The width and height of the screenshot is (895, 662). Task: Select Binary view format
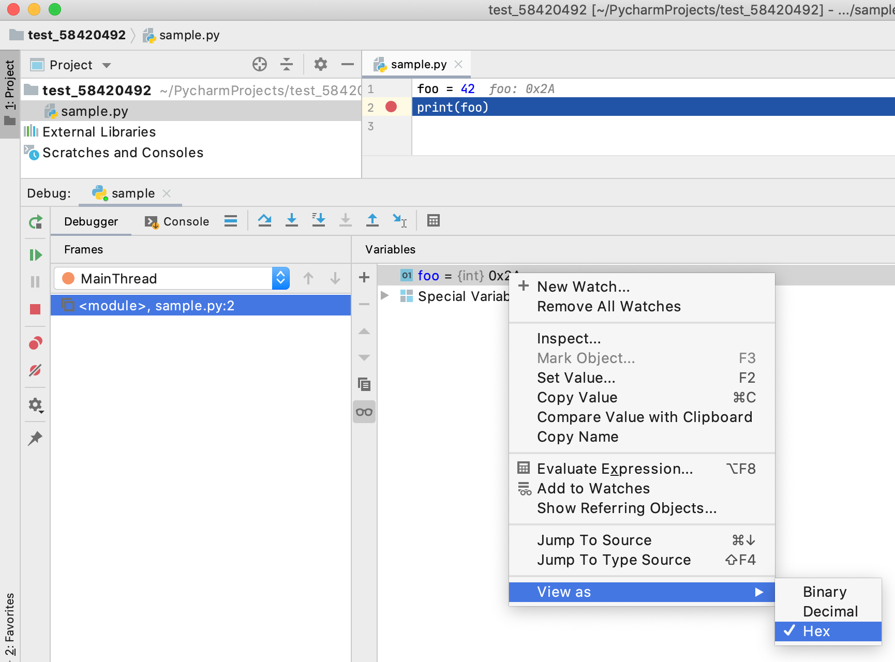828,592
